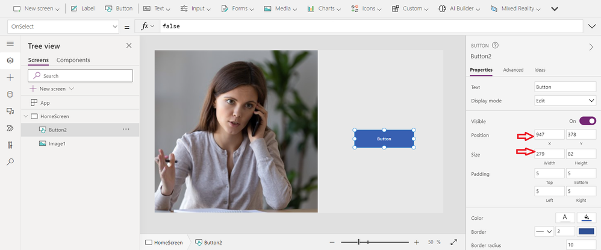Open the Search pane in the sidebar
The height and width of the screenshot is (250, 601).
click(10, 162)
